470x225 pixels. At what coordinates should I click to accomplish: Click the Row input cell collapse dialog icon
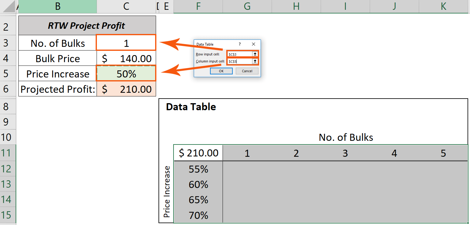tap(255, 54)
